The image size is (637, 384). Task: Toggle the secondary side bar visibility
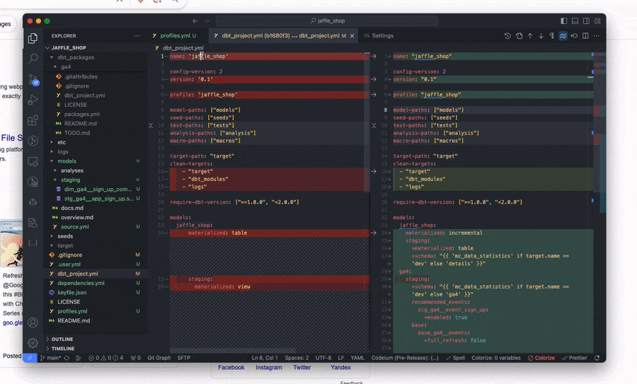pos(586,21)
